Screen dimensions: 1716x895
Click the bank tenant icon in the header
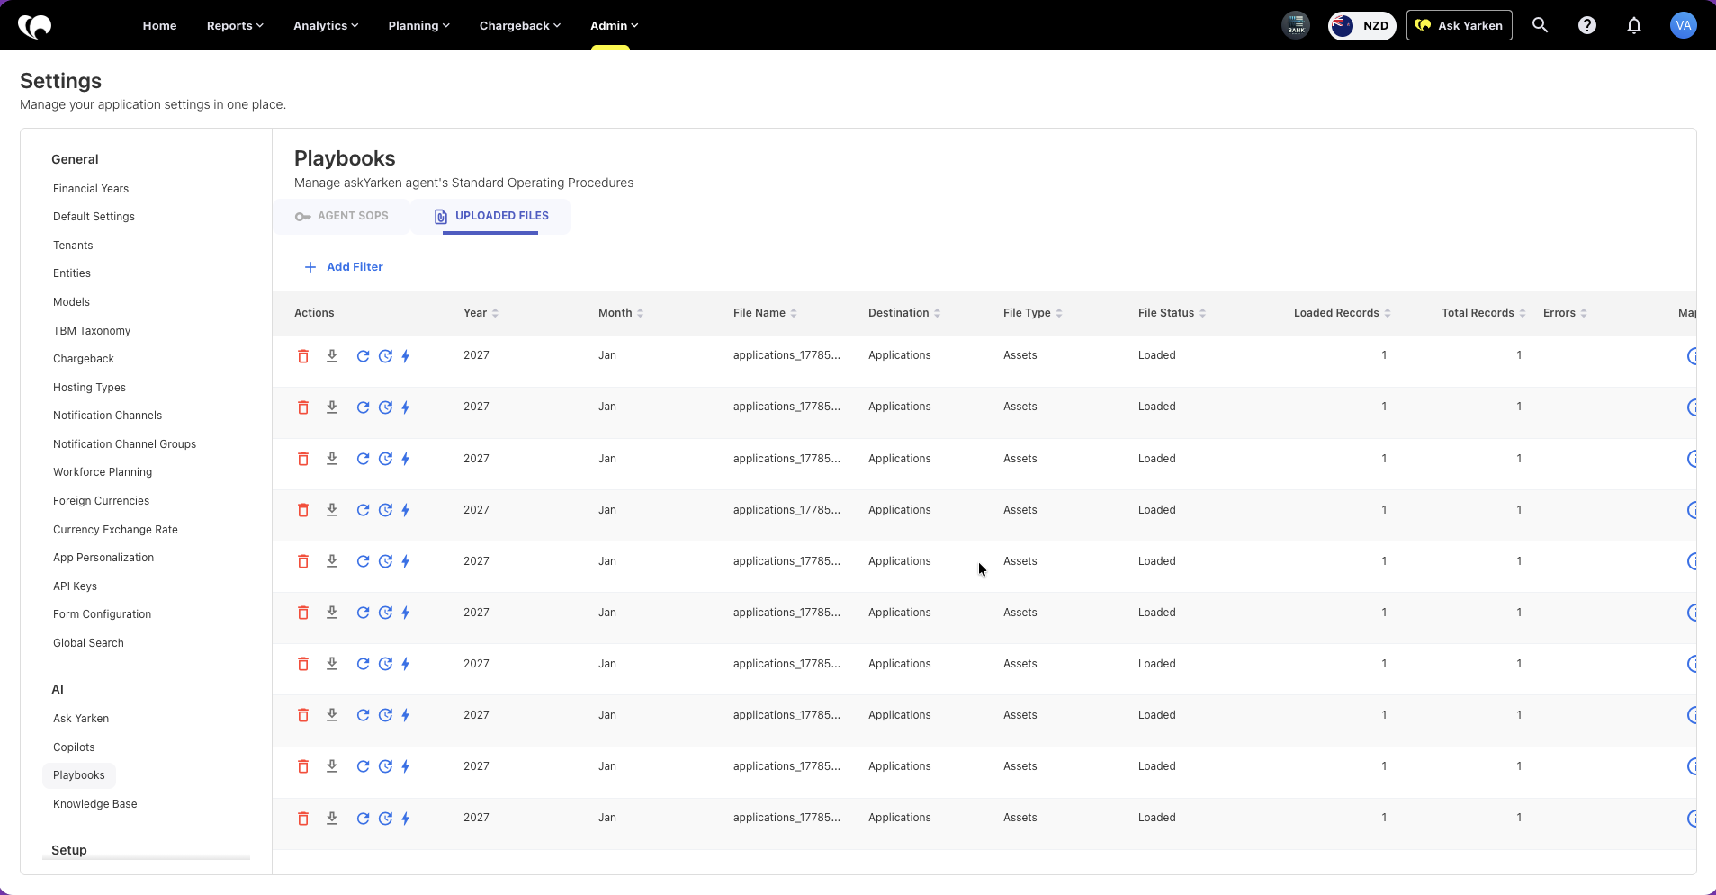pos(1296,25)
